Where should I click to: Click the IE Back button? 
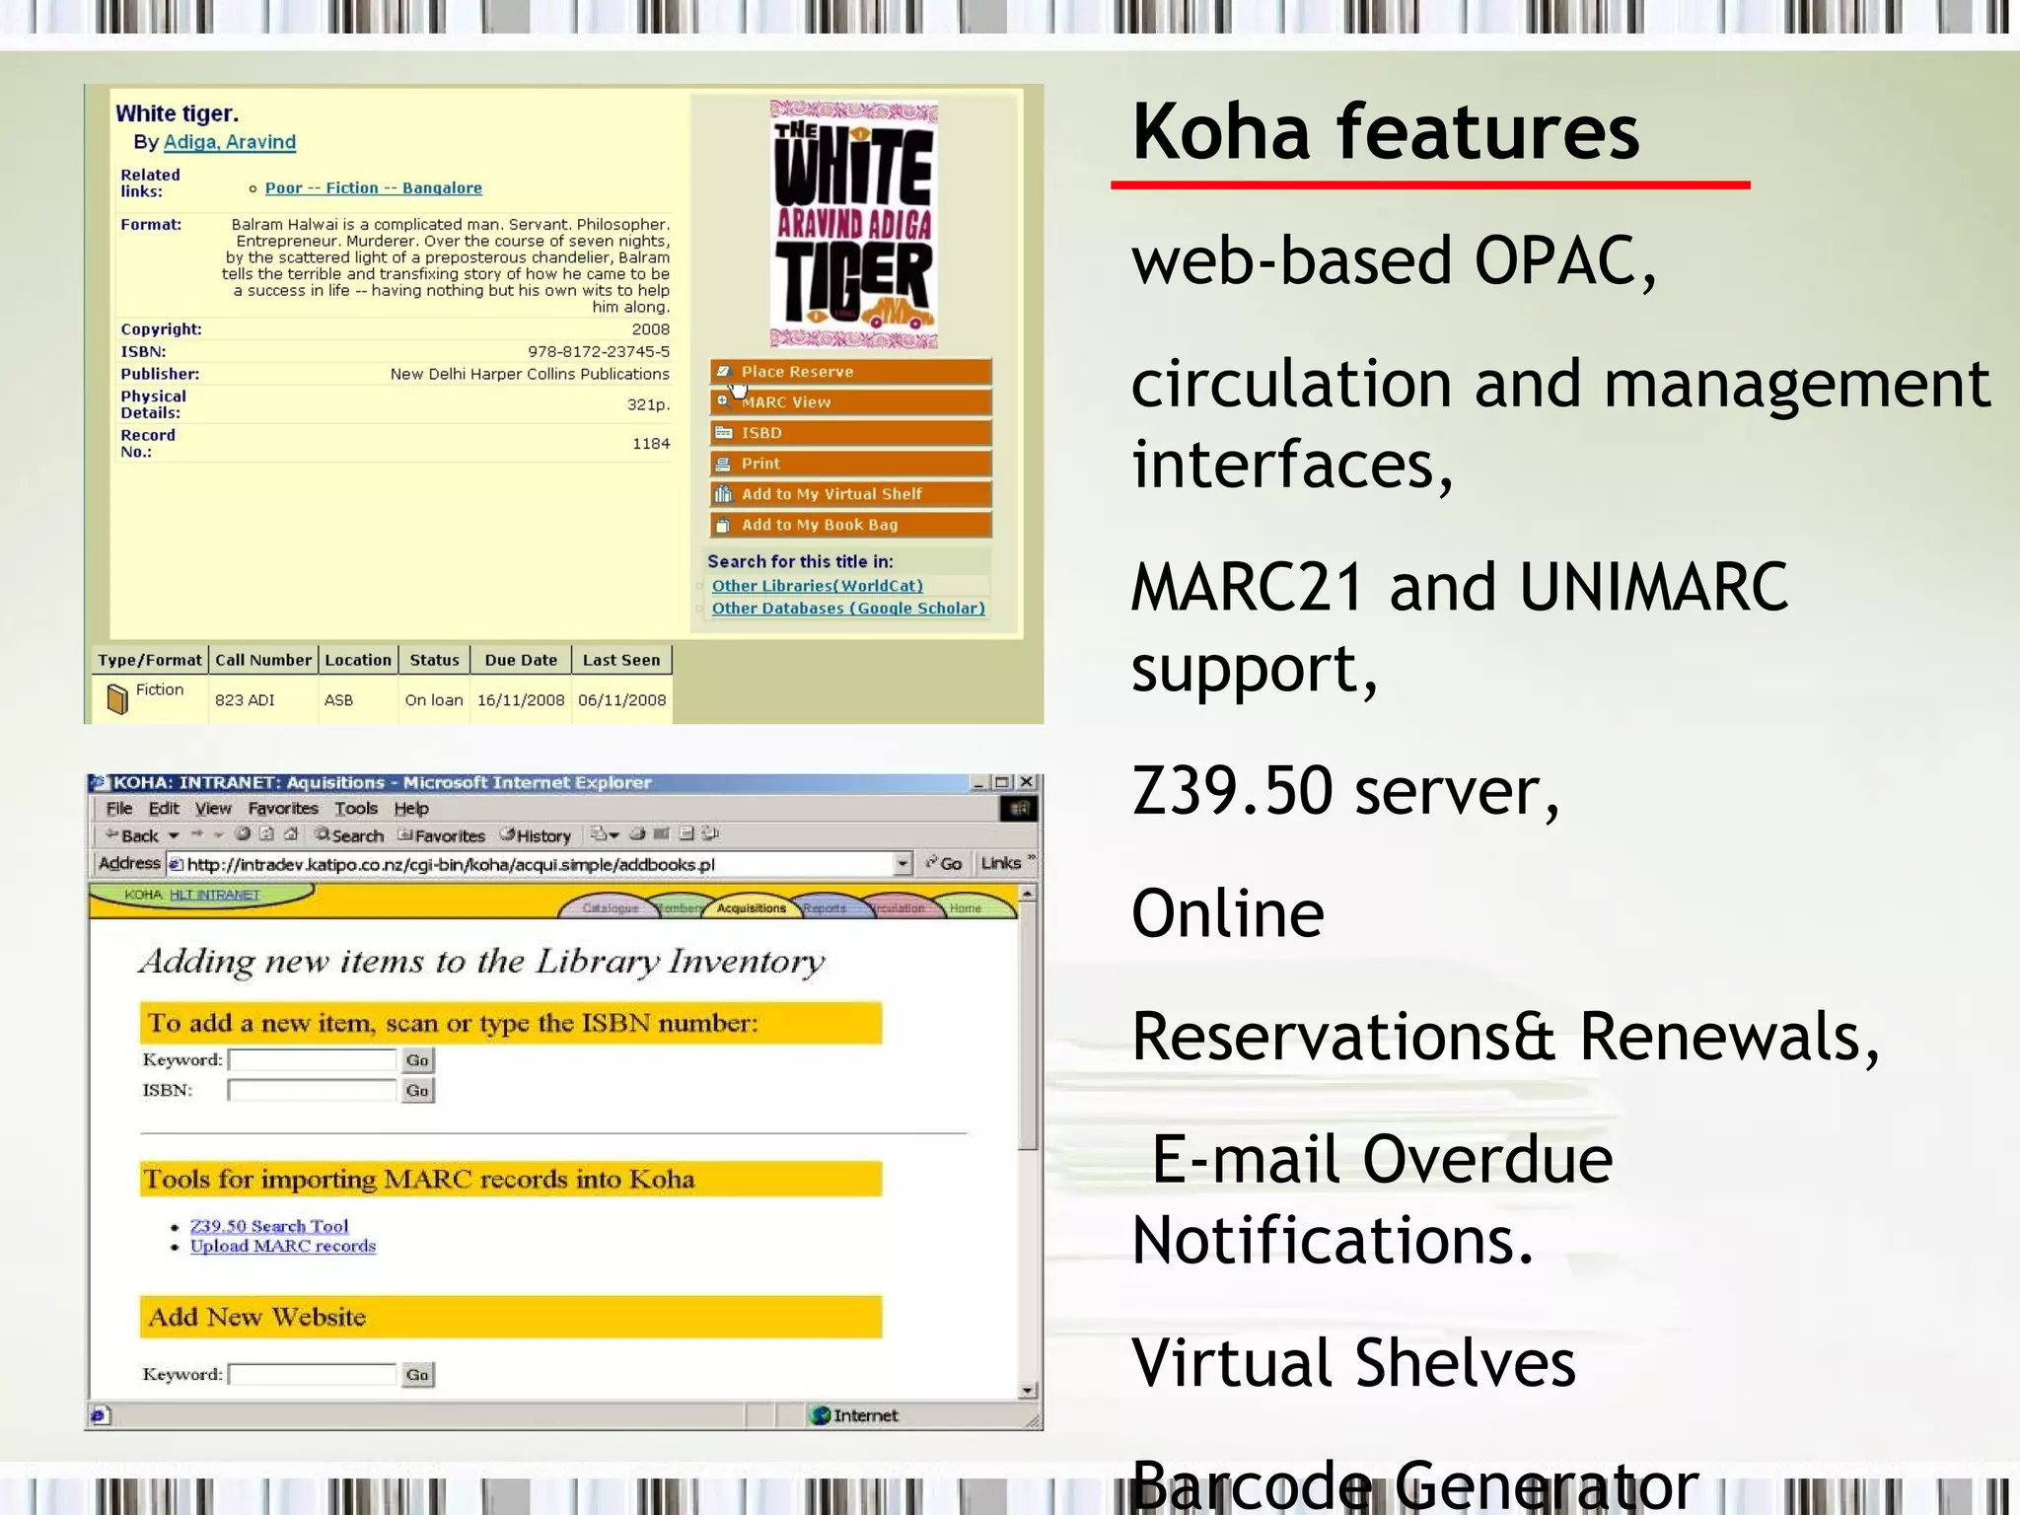pyautogui.click(x=132, y=835)
